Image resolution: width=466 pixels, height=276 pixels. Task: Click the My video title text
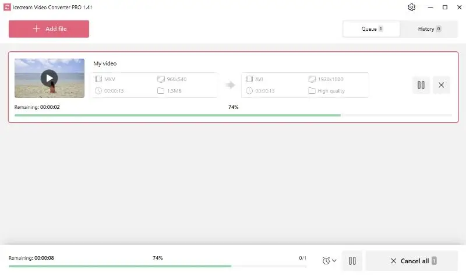coord(105,63)
